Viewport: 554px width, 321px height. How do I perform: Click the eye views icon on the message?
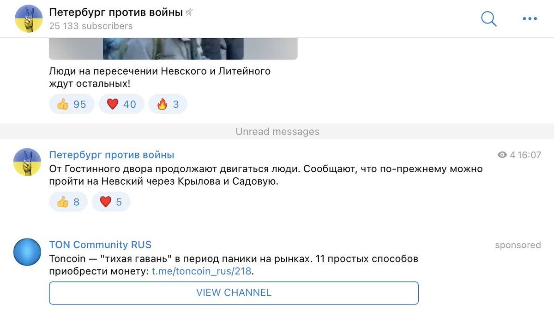[502, 155]
